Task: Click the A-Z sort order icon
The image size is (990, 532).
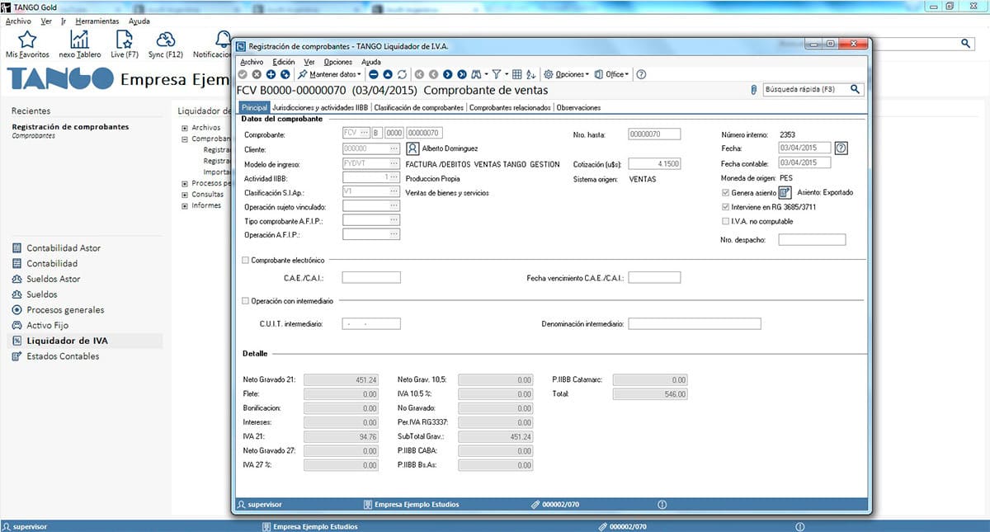Action: [x=530, y=74]
